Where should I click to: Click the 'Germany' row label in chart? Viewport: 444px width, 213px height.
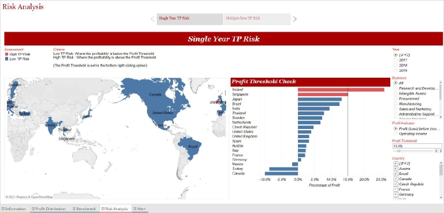click(x=238, y=159)
